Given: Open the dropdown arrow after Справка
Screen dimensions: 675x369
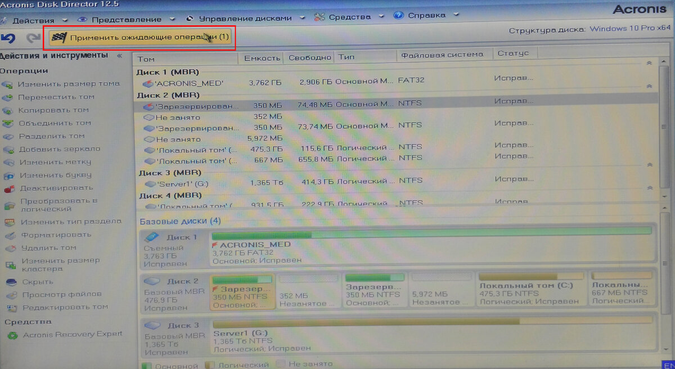Looking at the screenshot, I should (456, 15).
